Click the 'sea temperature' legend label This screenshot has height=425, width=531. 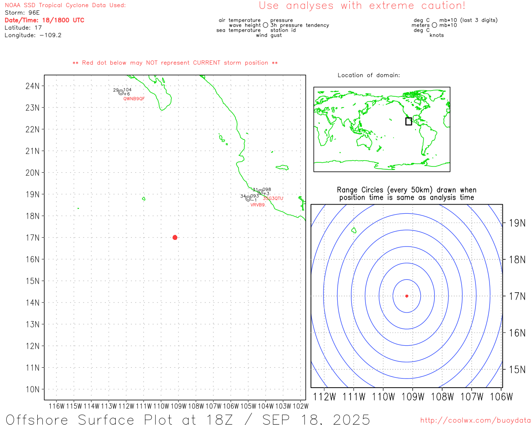click(x=239, y=30)
